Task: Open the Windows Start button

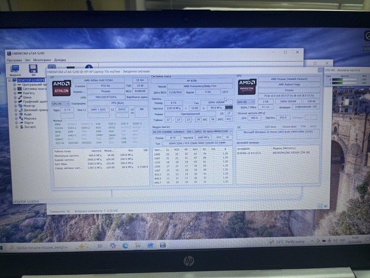Action: [x=1, y=248]
